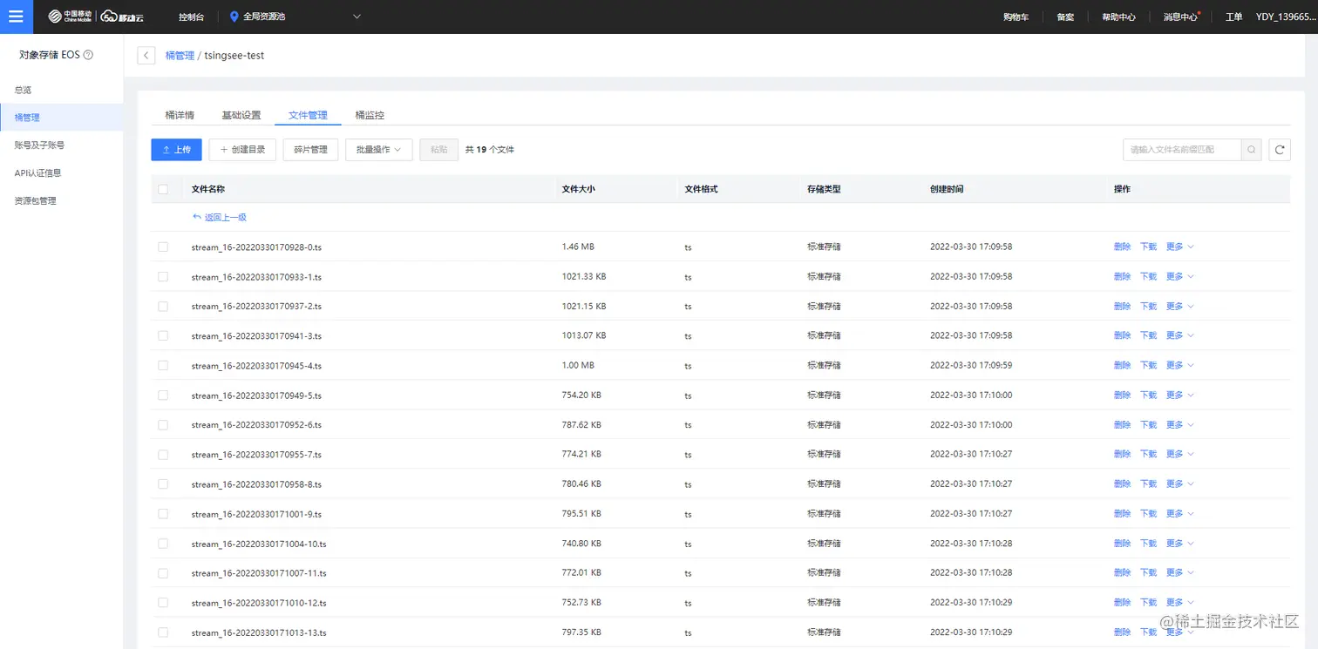Open 桶管理 in the sidebar
1318x649 pixels.
(61, 118)
